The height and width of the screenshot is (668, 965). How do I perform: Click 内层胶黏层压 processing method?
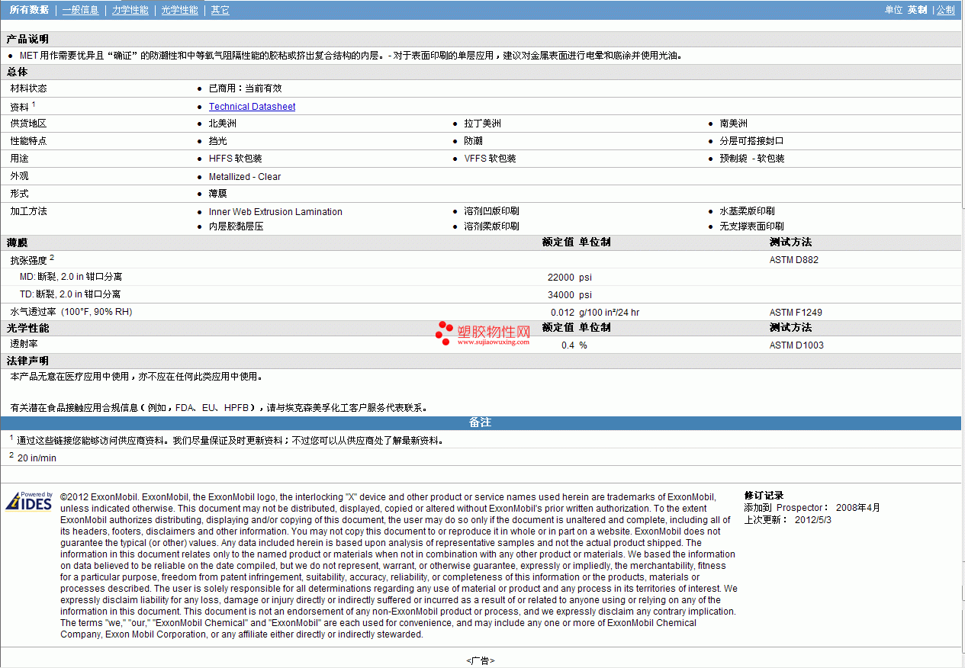236,226
